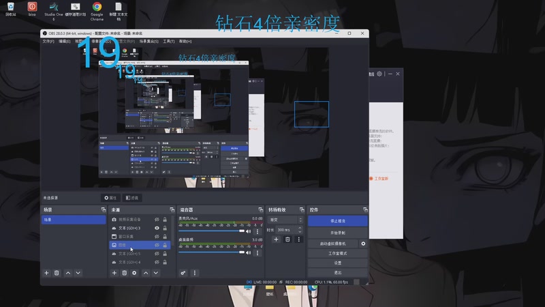Show the video capture device source
The width and height of the screenshot is (545, 307).
pos(157,220)
